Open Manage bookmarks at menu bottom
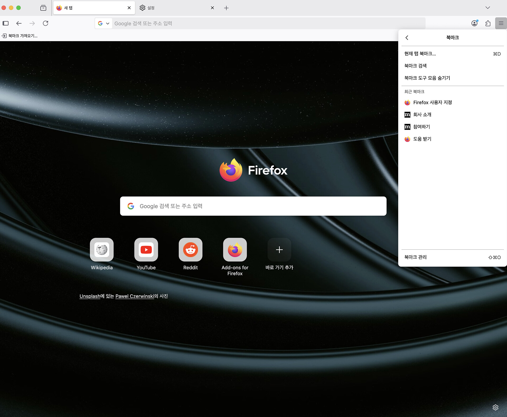The image size is (507, 417). 415,257
